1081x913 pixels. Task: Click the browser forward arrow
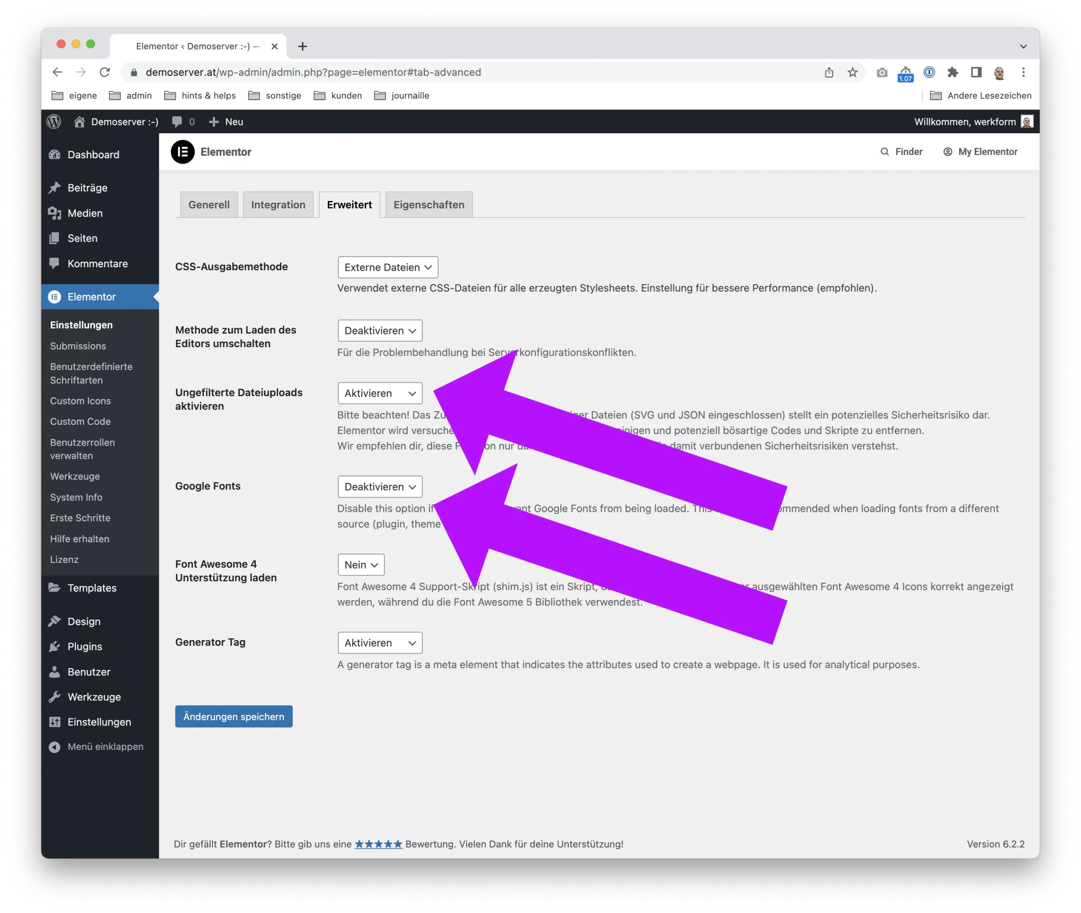[81, 73]
